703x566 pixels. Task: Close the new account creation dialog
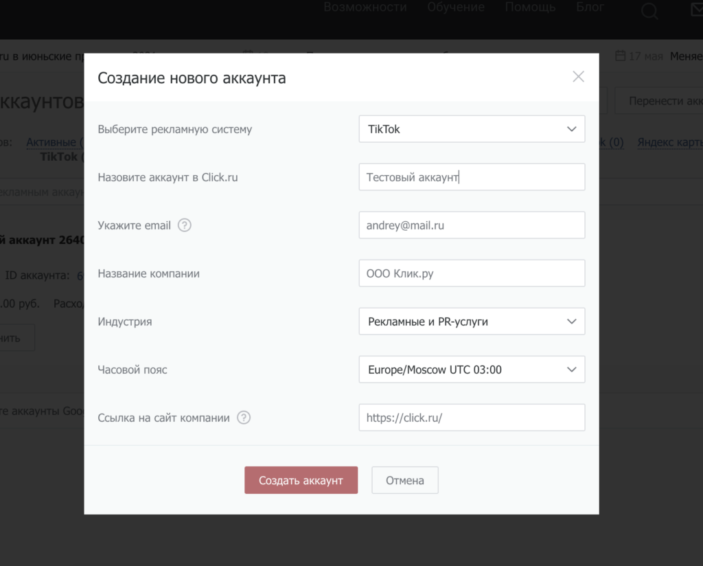click(578, 77)
